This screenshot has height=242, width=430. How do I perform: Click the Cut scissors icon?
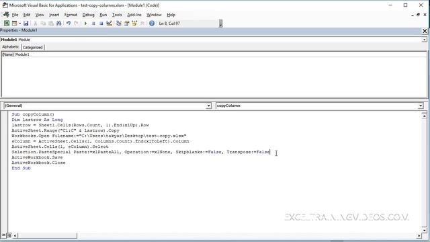tap(36, 24)
